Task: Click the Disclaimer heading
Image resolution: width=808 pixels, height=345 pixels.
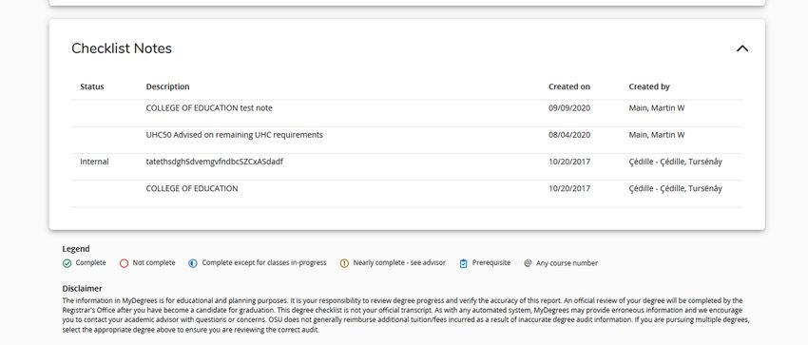Action: coord(82,288)
